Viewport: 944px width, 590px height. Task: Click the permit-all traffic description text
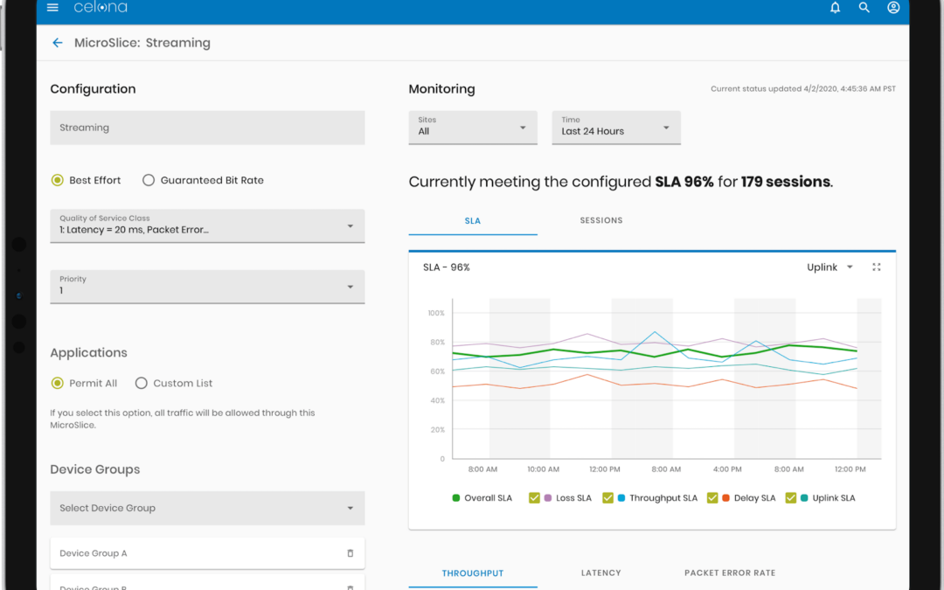[183, 419]
